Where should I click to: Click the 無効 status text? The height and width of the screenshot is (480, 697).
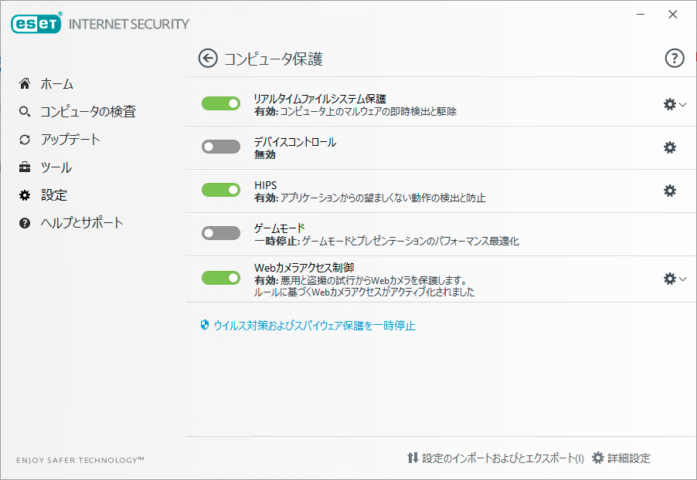pos(265,154)
